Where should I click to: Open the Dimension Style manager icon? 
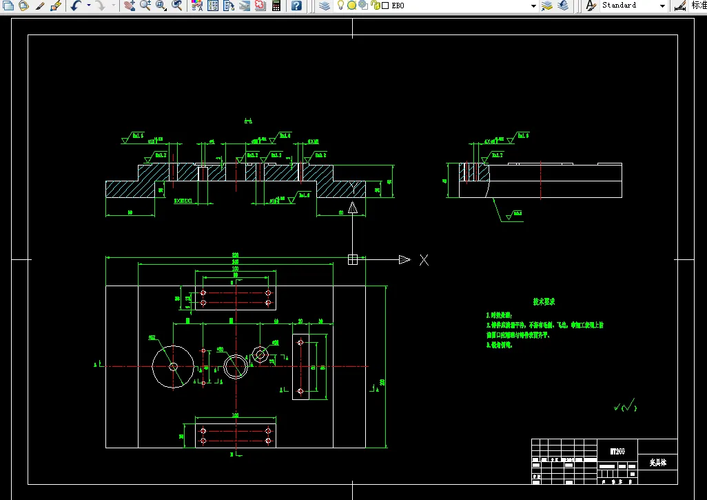coord(680,6)
